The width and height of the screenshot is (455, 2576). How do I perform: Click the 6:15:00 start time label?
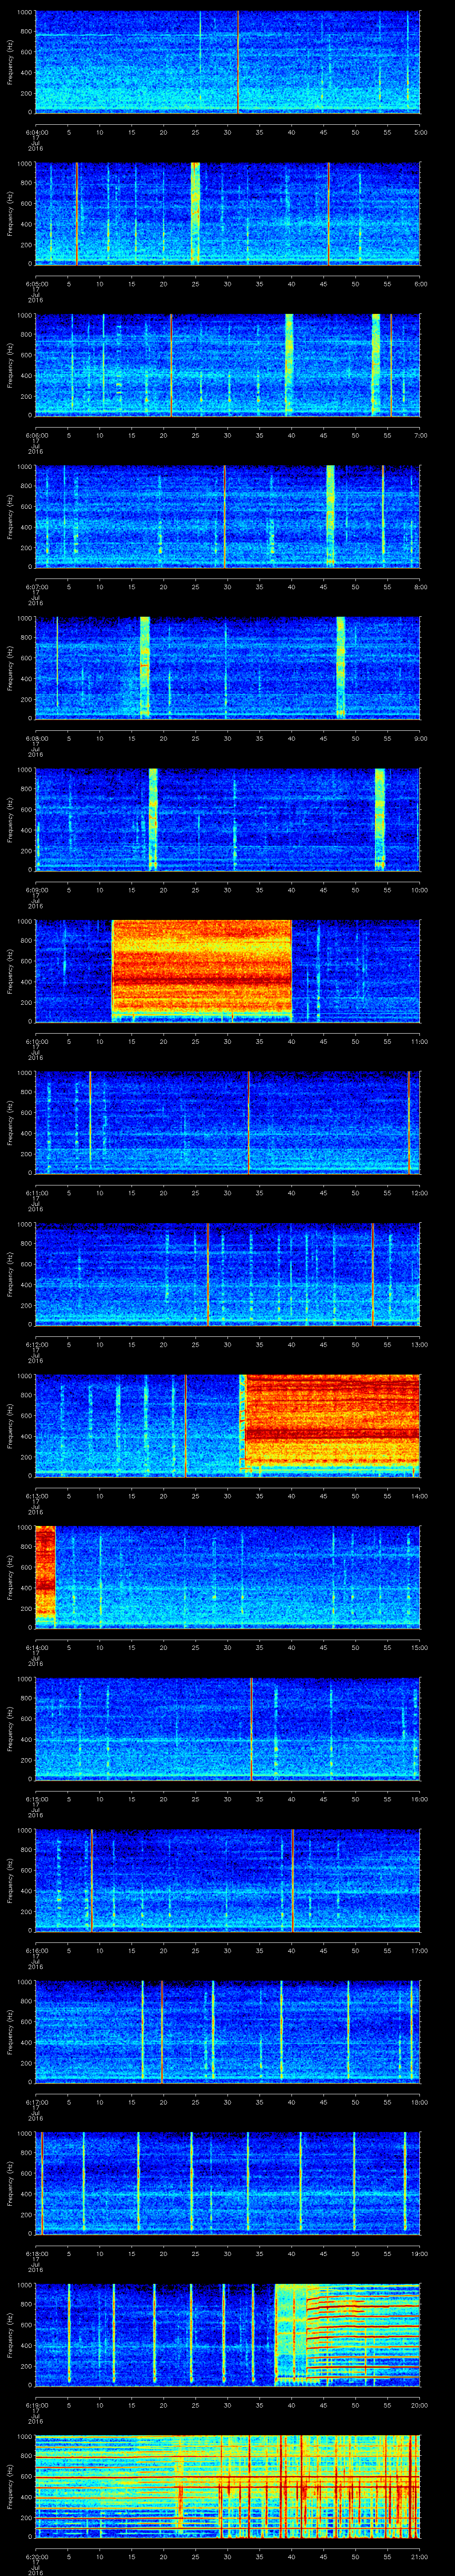[x=36, y=1799]
